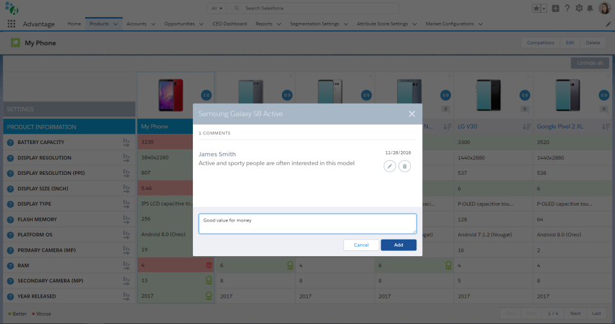Open the CEO Dashboard tab
This screenshot has width=615, height=324.
229,24
